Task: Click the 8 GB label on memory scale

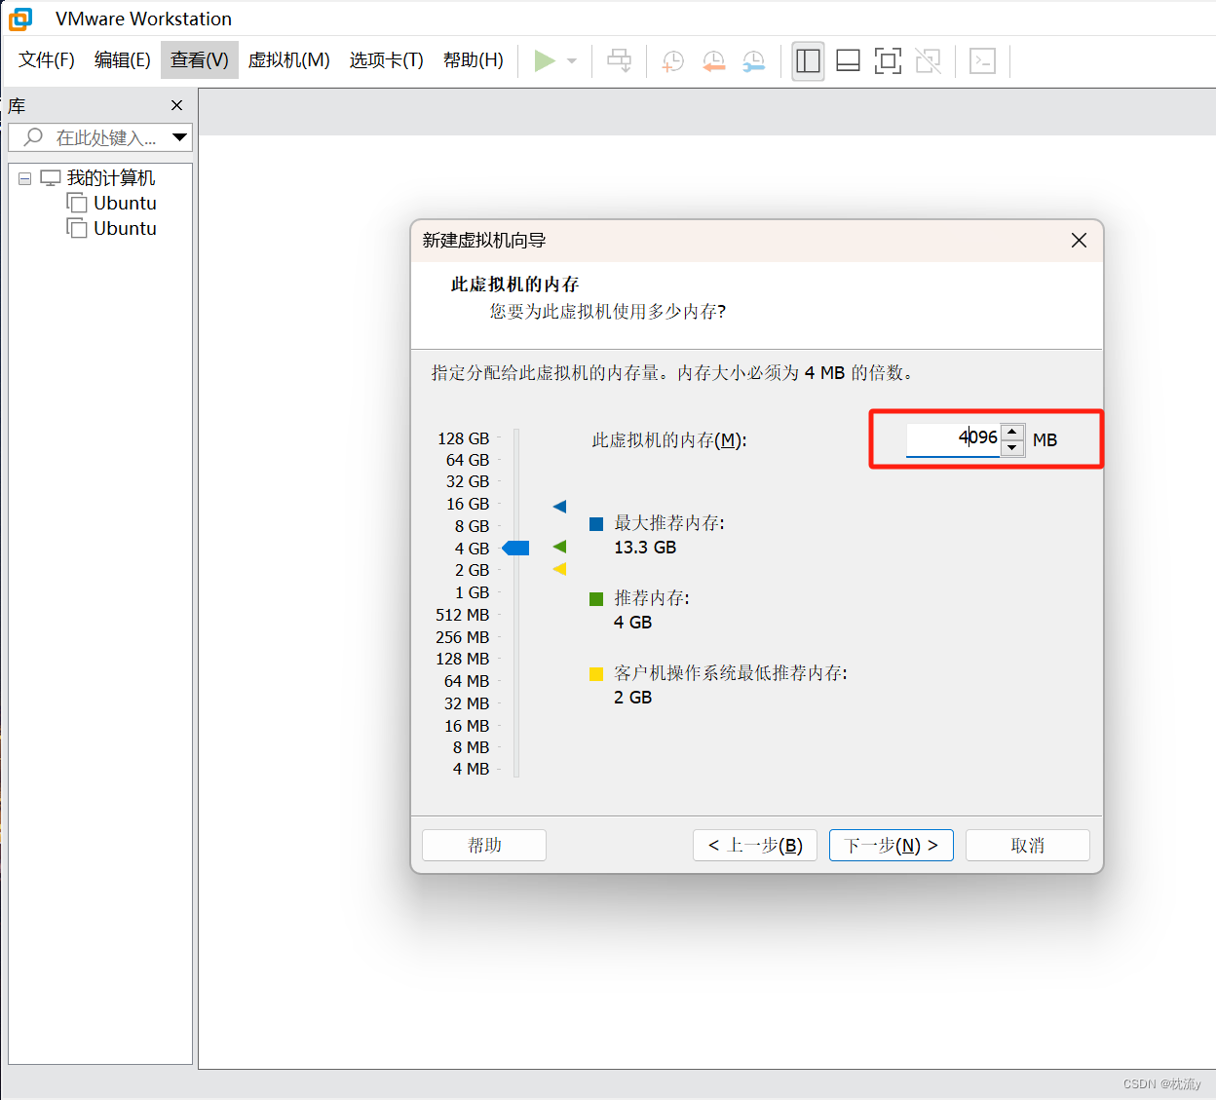Action: (x=472, y=526)
